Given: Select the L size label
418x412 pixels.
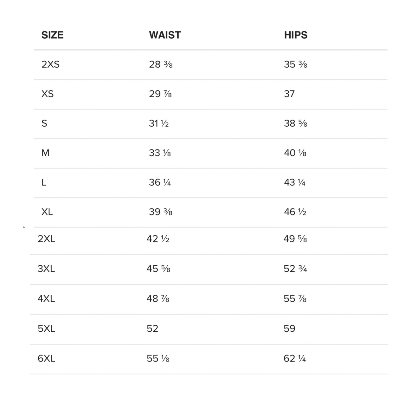Looking at the screenshot, I should [x=44, y=183].
